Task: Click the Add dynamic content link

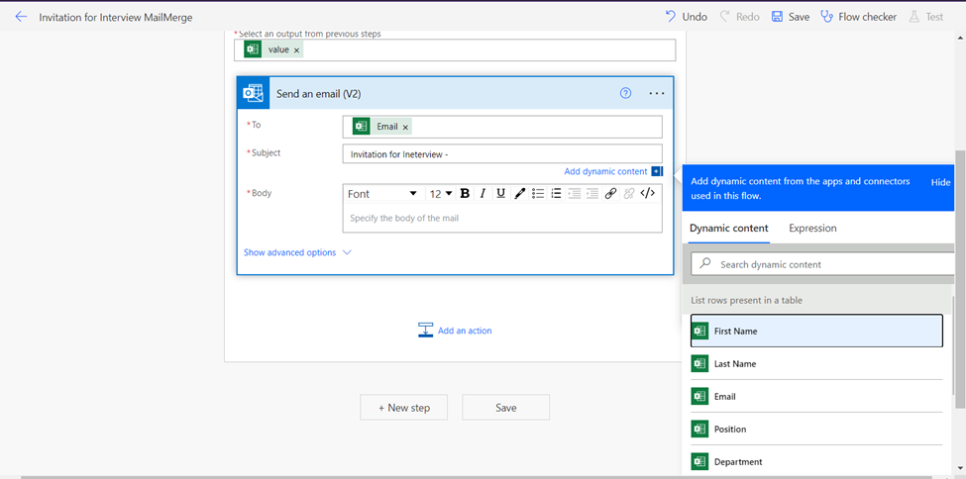Action: (x=605, y=172)
